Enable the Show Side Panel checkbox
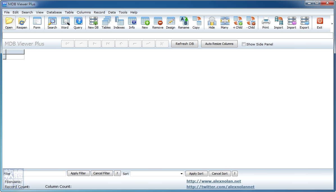This screenshot has height=192, width=336. click(244, 44)
